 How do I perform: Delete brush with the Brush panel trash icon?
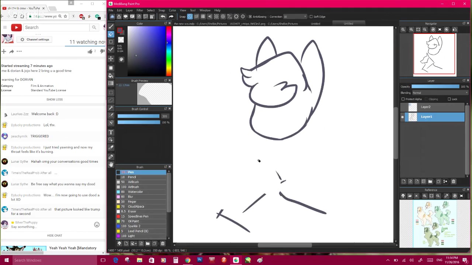(x=162, y=243)
